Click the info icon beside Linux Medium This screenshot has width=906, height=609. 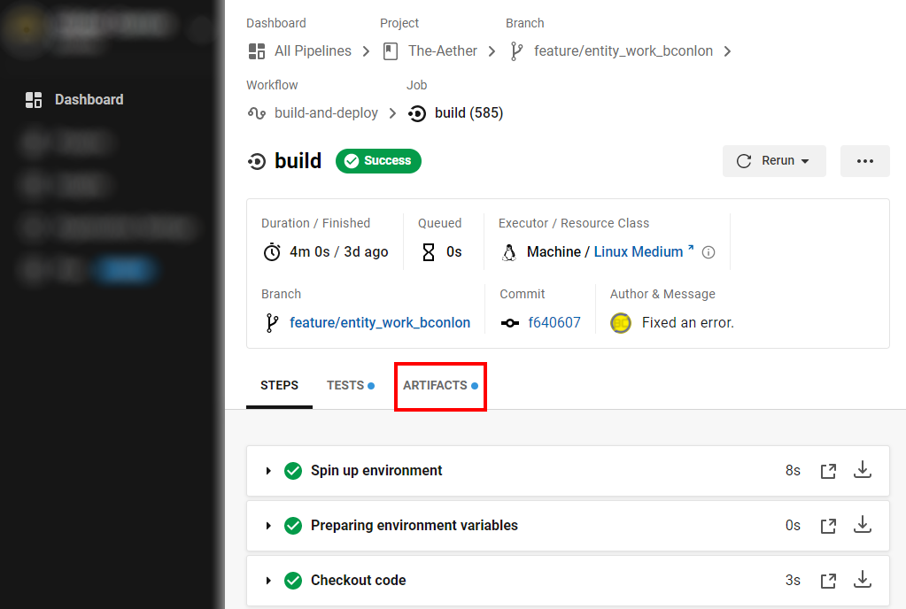(x=709, y=252)
